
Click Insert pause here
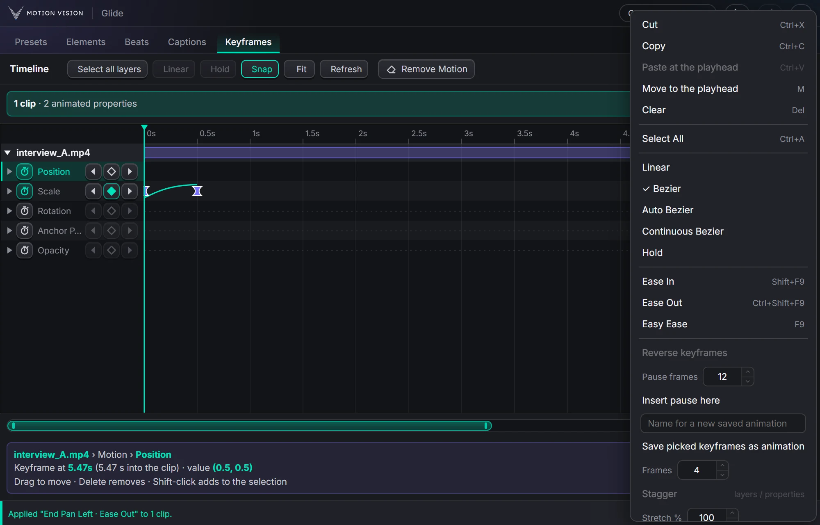tap(723, 400)
